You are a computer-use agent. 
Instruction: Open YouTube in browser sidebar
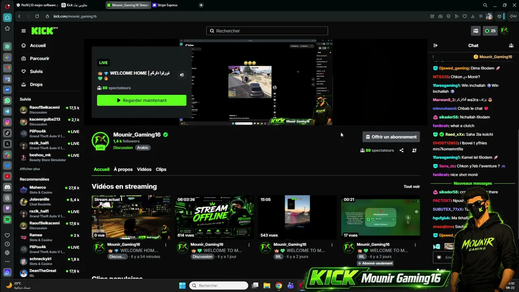coord(7,176)
